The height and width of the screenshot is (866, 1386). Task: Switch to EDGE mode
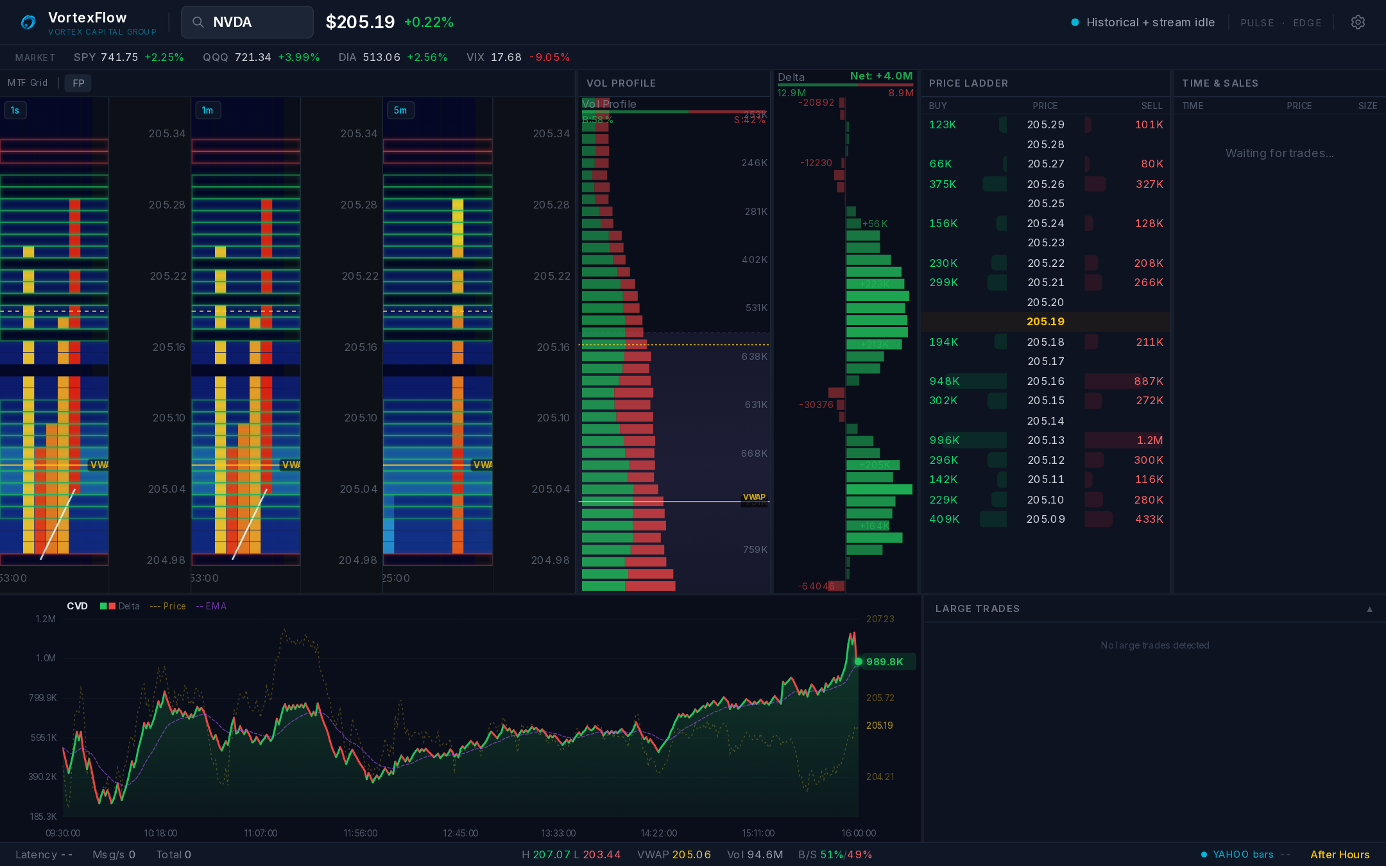(x=1307, y=22)
